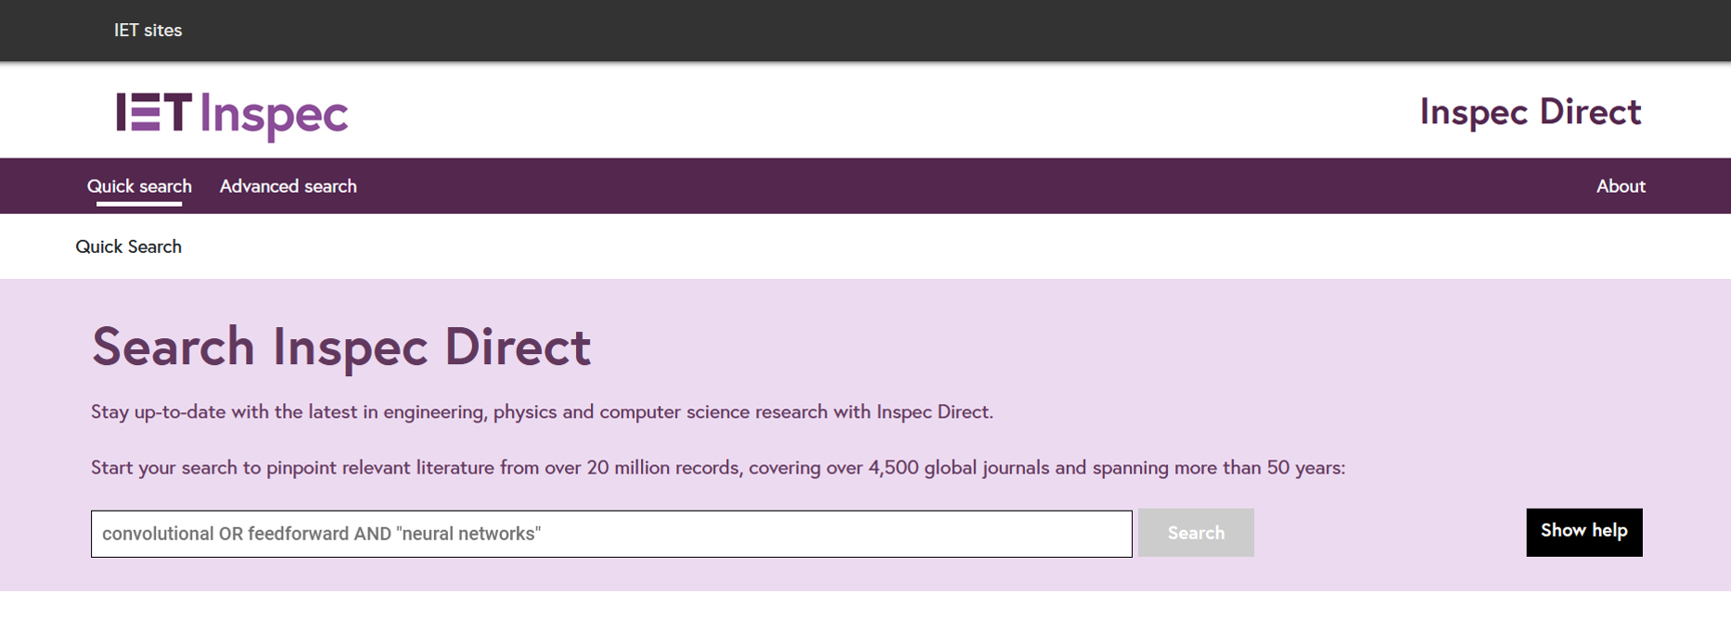Click the Stay up-to-date intro sentence
Screen dimensions: 1731x619
coord(542,411)
